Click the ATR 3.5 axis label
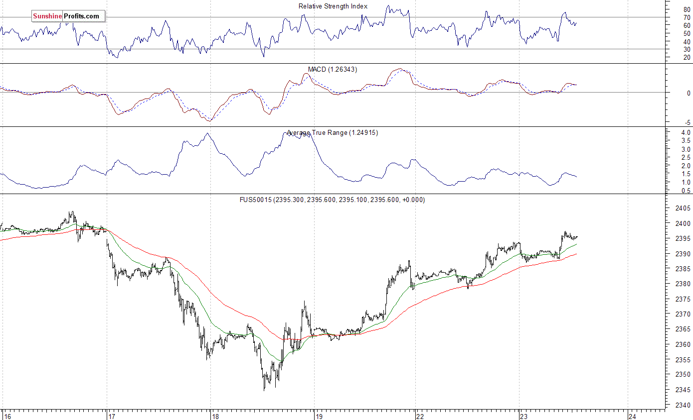 click(686, 141)
